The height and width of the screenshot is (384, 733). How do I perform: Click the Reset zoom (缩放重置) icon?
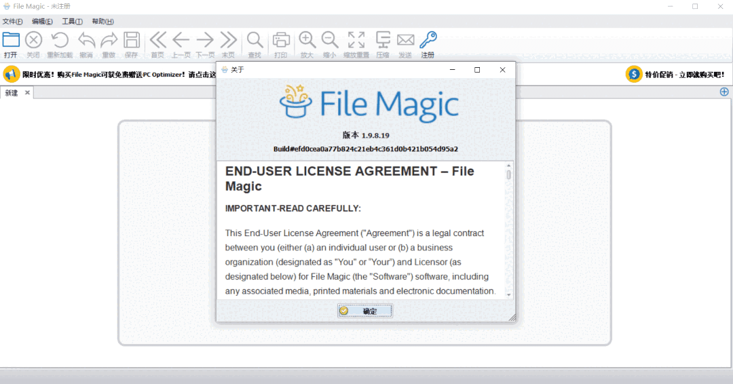356,40
